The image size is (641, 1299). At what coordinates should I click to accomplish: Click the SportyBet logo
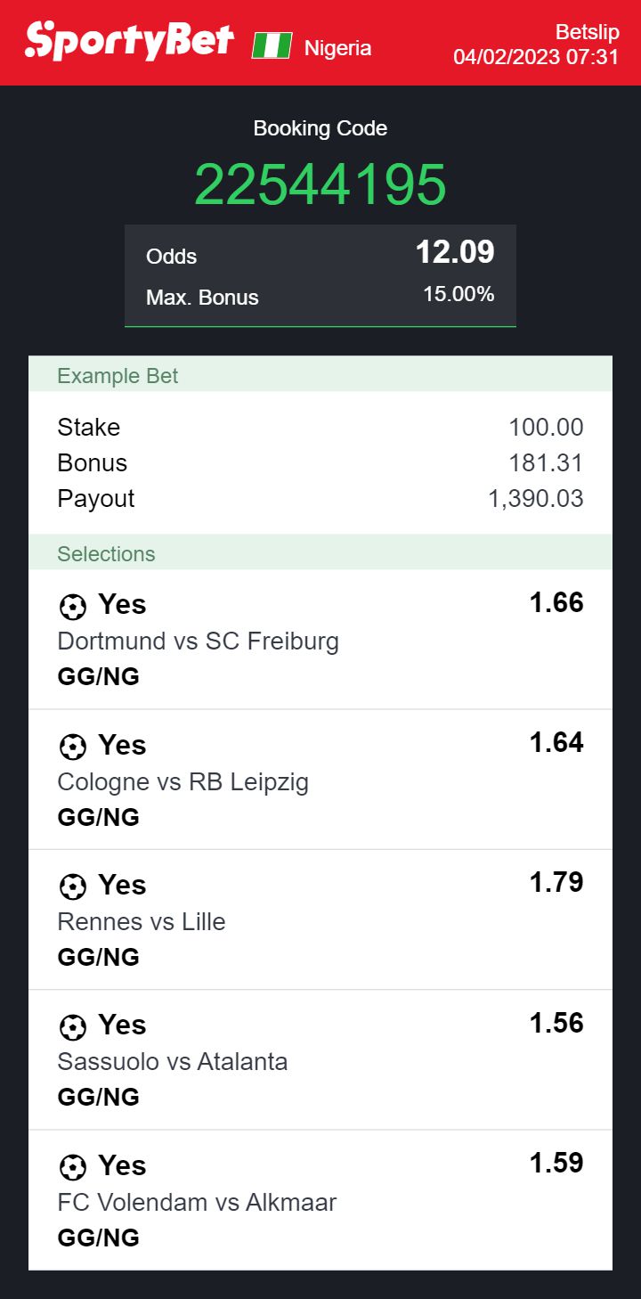point(130,41)
